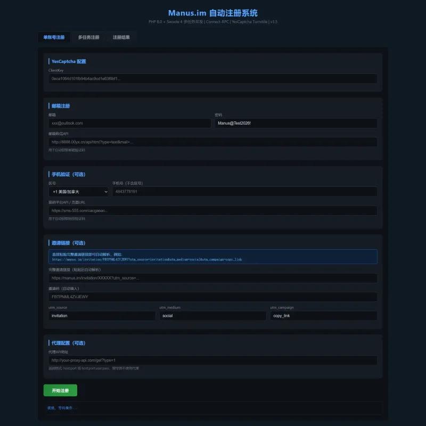Click the subtitle text mentioning PHP 8.0 + Swoole
The height and width of the screenshot is (426, 426).
(212, 22)
